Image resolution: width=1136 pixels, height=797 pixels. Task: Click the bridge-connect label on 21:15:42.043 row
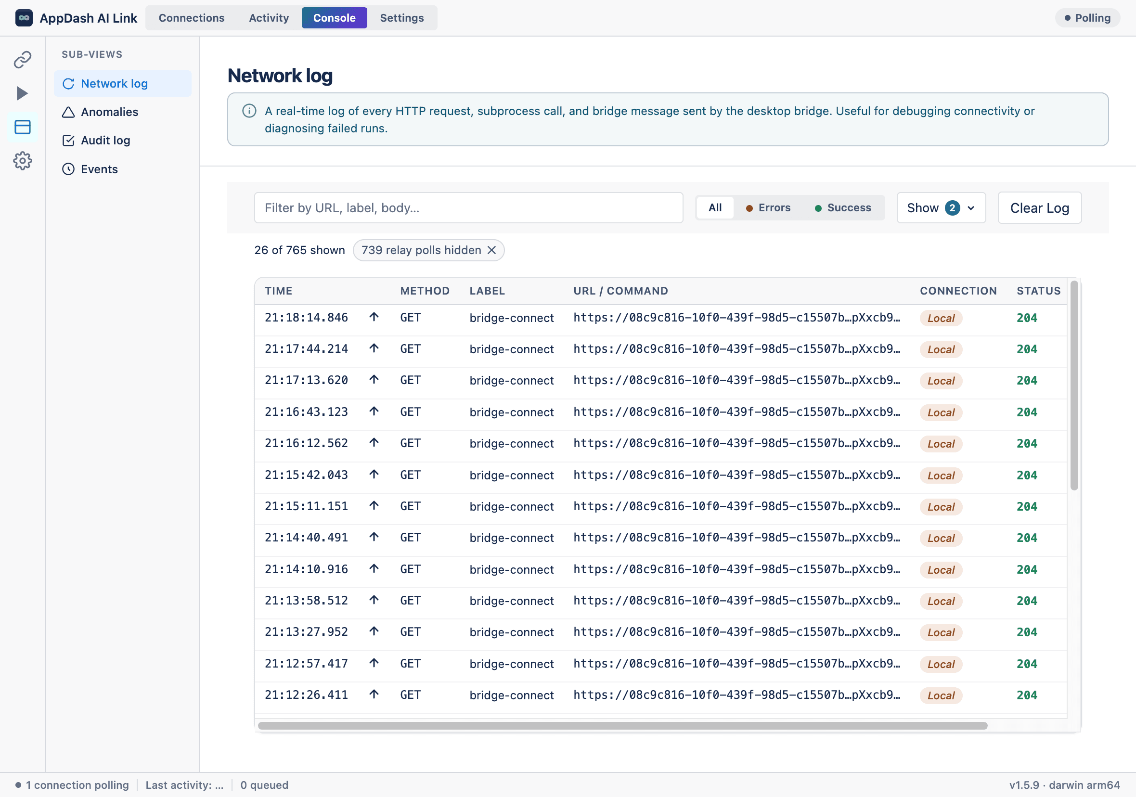512,475
